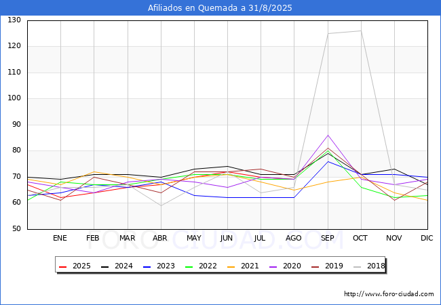Click the 90 y-axis value
Image resolution: width=441 pixels, height=305 pixels.
tap(16, 125)
